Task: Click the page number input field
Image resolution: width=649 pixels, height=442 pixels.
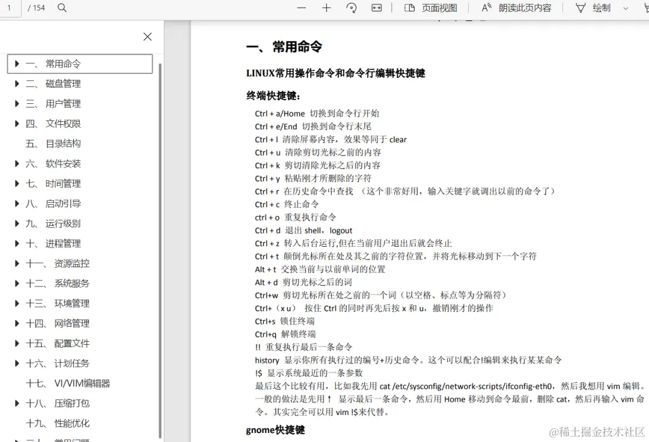Action: coord(10,8)
